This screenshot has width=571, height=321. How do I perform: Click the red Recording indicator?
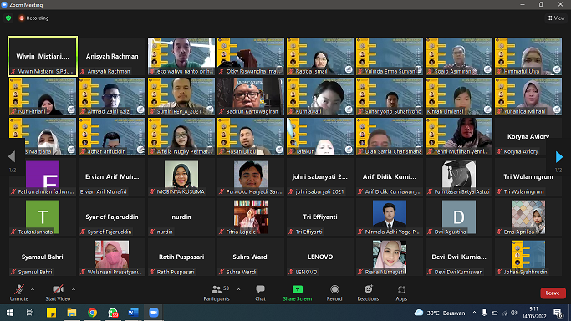[x=33, y=18]
